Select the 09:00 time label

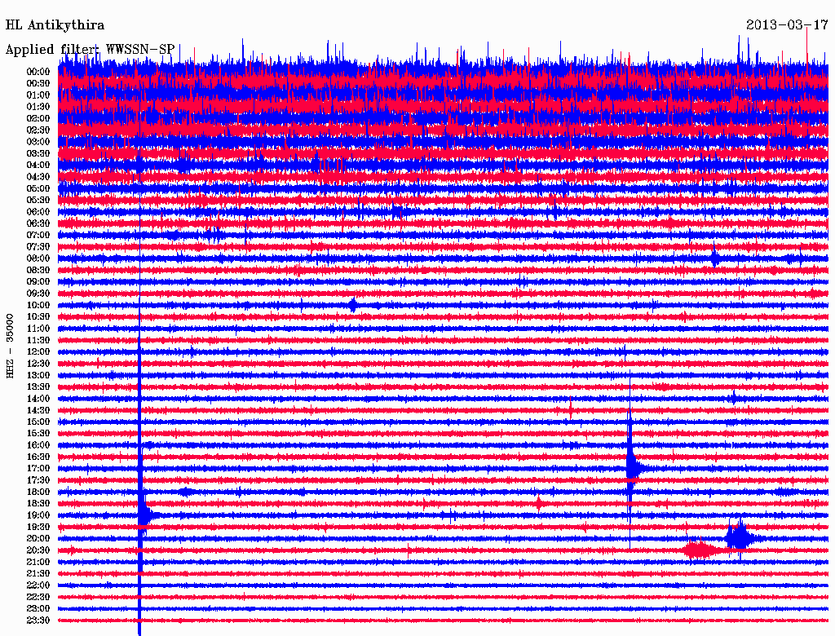pos(38,282)
